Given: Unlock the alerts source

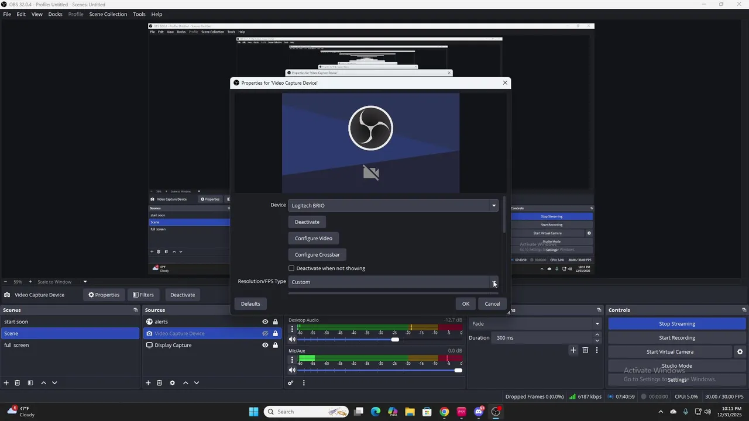Looking at the screenshot, I should [x=275, y=322].
